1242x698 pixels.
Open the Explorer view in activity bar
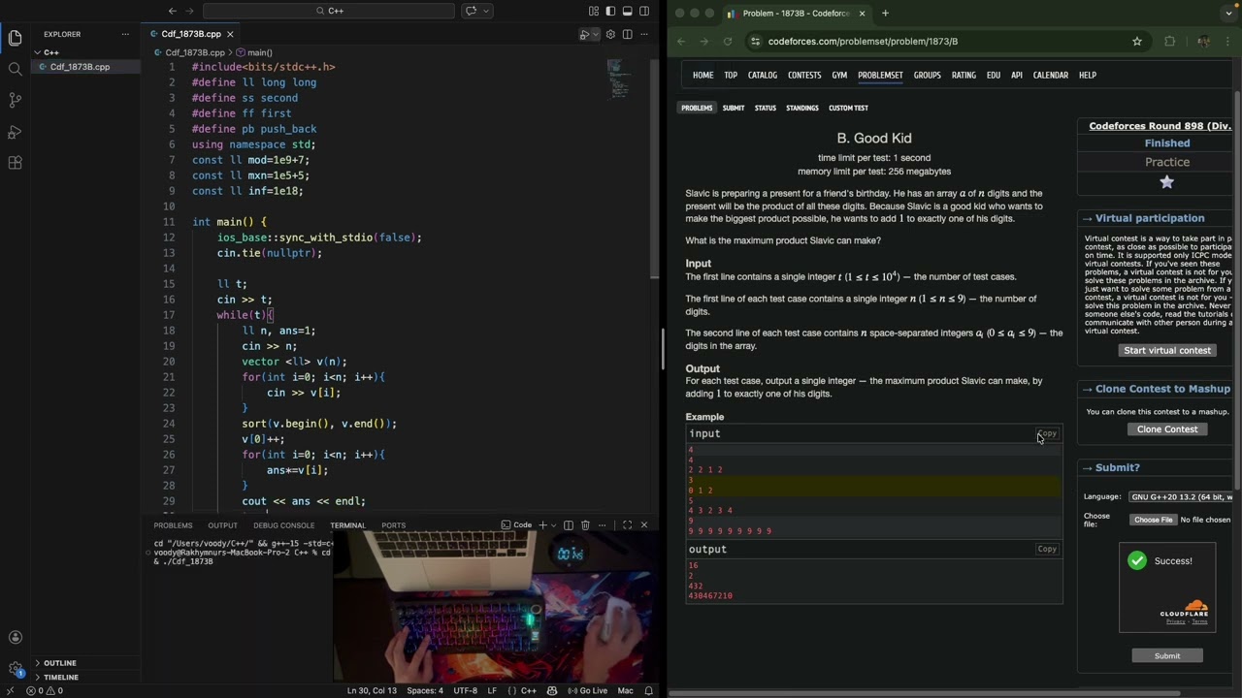coord(15,38)
